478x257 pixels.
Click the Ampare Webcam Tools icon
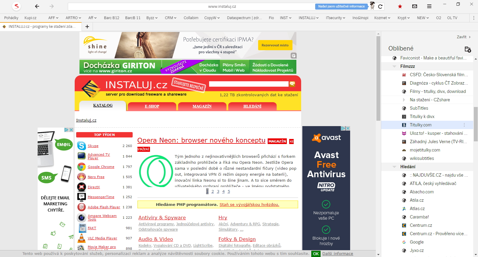[x=82, y=218]
